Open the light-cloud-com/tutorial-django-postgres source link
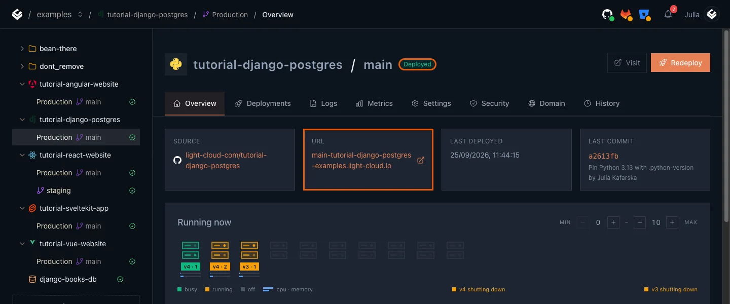Screen dimensions: 730x304 pos(226,161)
